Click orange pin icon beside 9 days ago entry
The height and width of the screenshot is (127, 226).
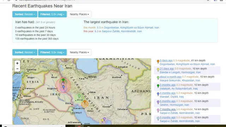158,61
